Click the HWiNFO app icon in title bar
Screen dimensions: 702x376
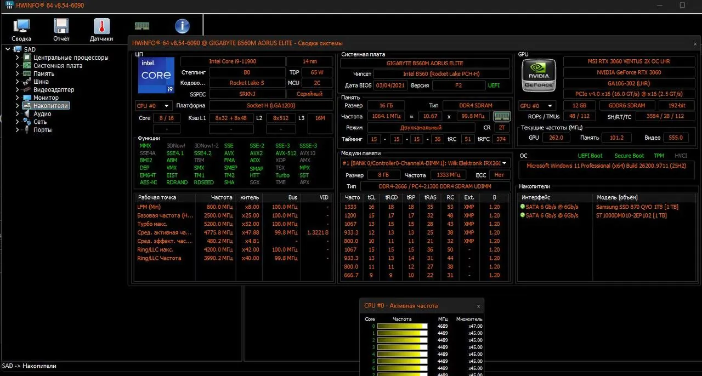click(x=10, y=5)
